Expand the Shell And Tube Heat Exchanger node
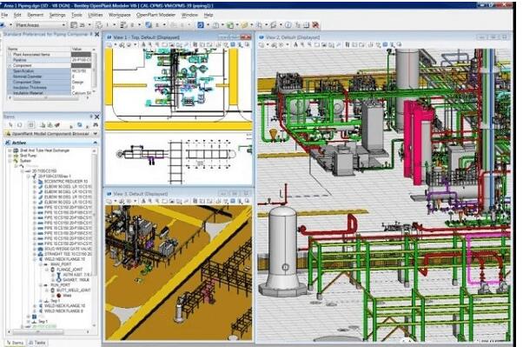This screenshot has width=523, height=347. click(10, 150)
